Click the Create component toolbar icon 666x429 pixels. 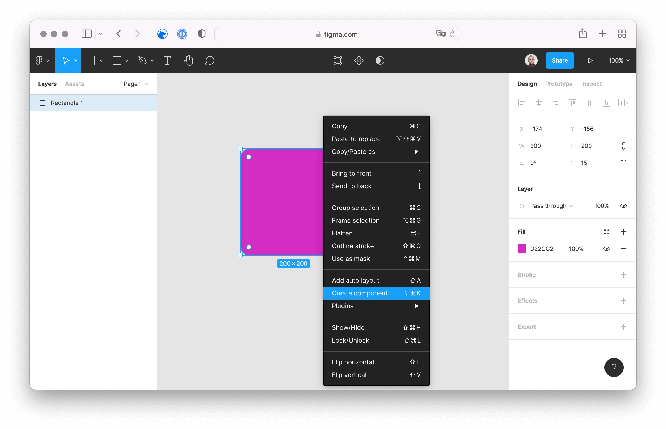[x=359, y=60]
